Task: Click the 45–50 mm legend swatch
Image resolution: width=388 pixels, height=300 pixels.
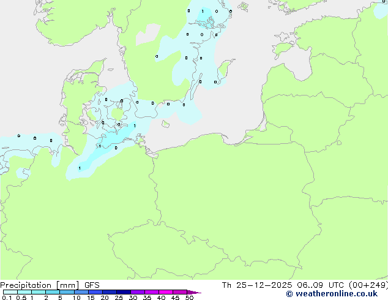Action: [x=180, y=292]
